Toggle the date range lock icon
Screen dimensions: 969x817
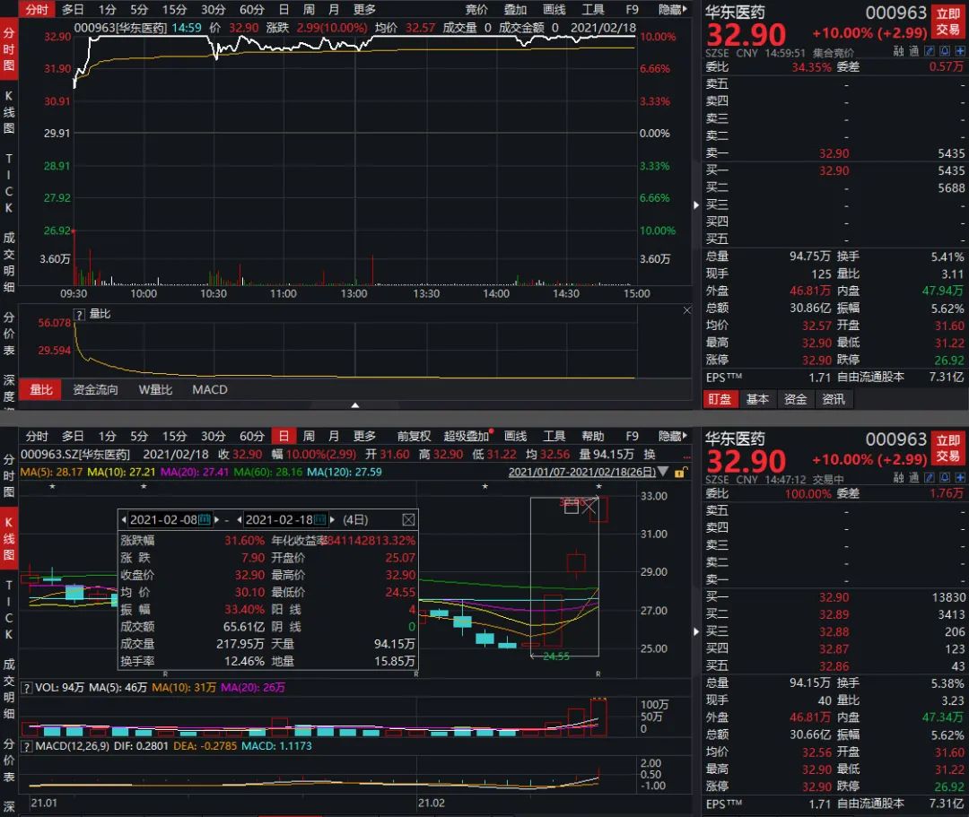[680, 473]
